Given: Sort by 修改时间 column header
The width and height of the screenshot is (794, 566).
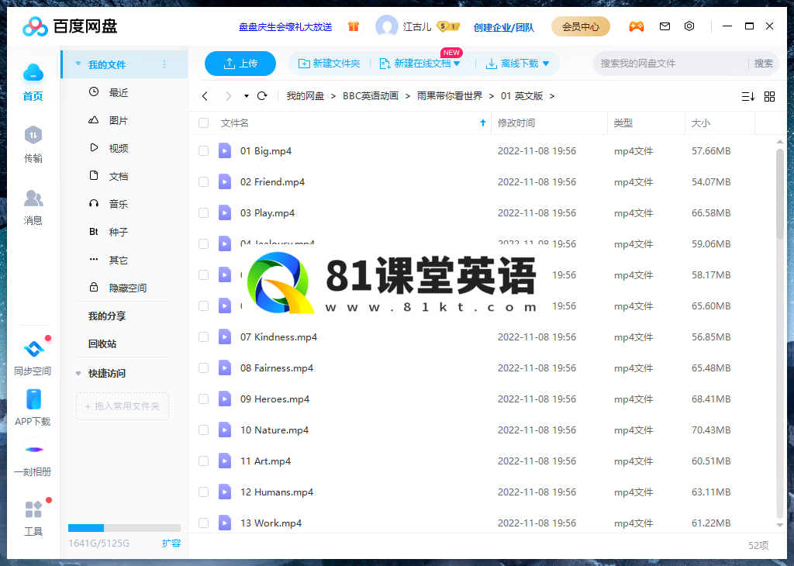Looking at the screenshot, I should pos(516,123).
